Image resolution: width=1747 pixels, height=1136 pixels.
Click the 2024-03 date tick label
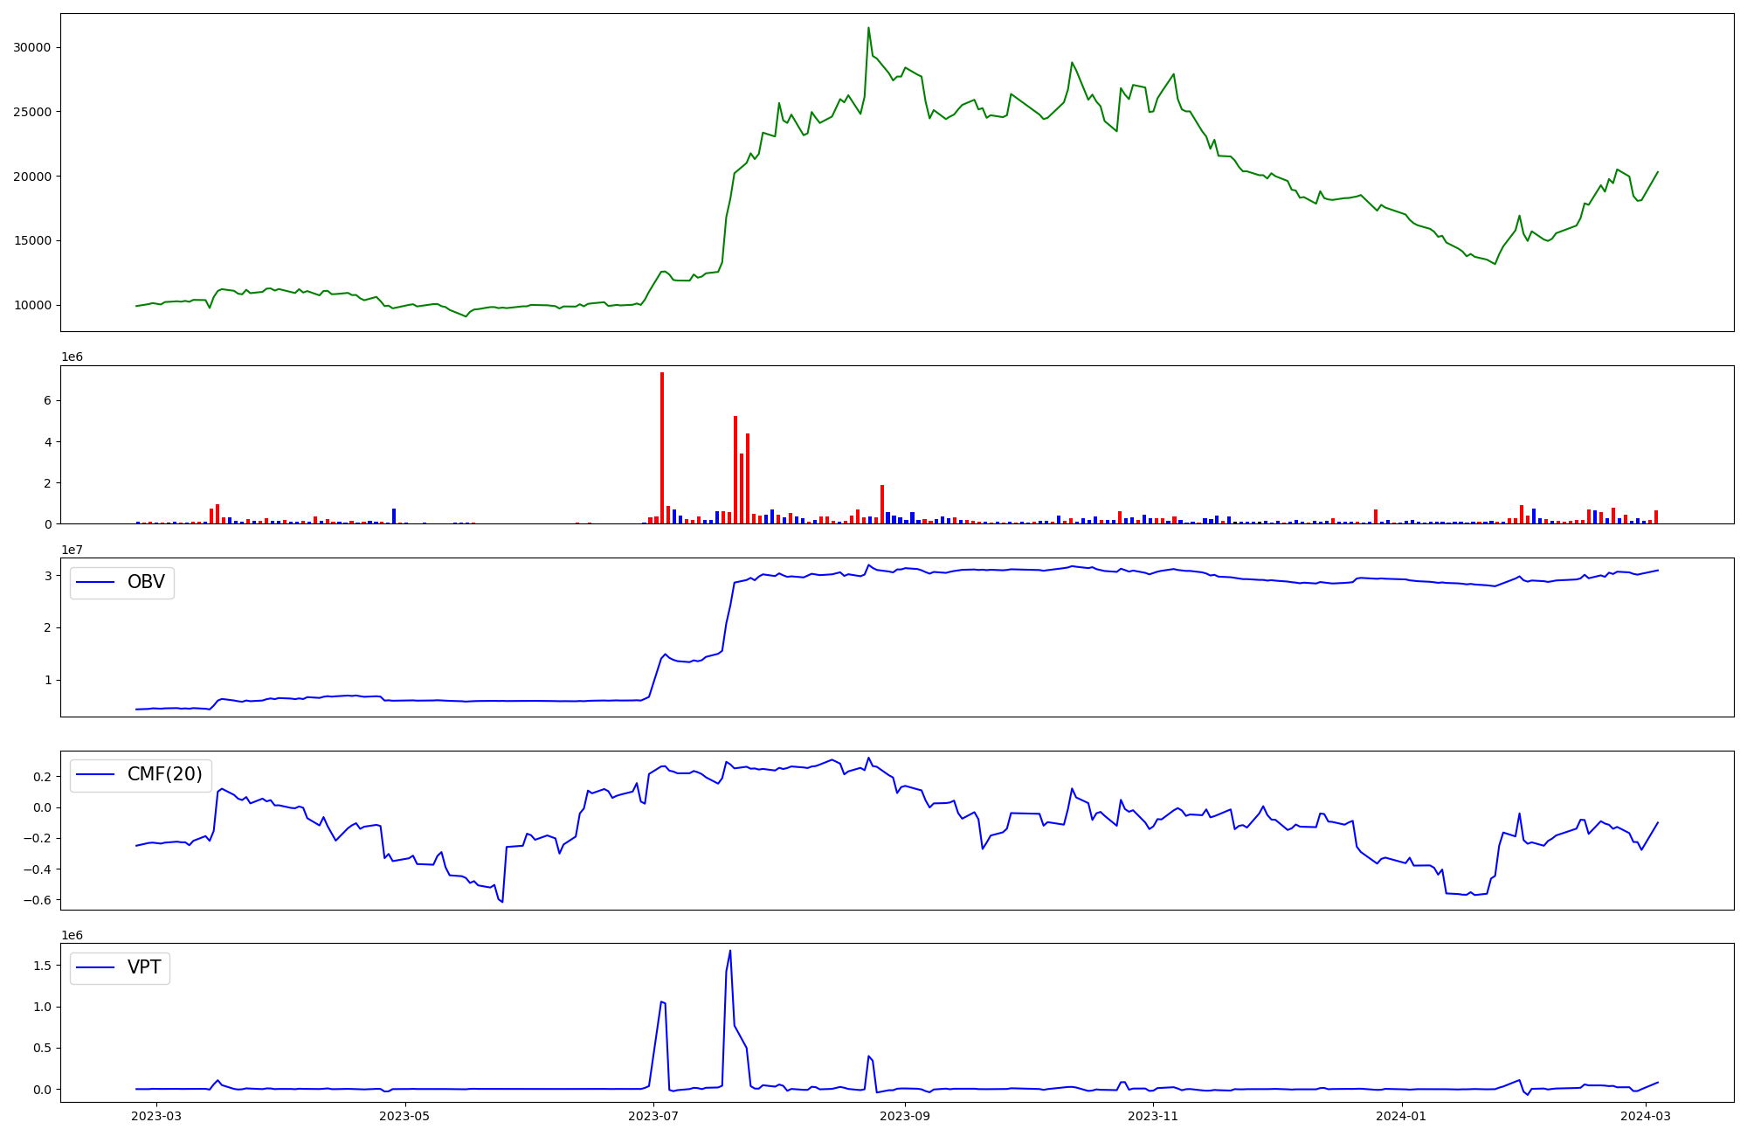pyautogui.click(x=1646, y=1116)
